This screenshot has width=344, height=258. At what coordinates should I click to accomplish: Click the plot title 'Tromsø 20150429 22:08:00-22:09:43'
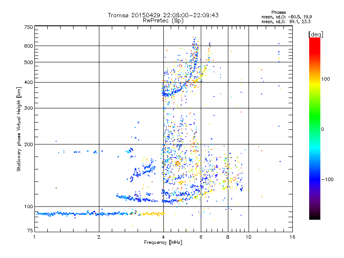tap(163, 15)
